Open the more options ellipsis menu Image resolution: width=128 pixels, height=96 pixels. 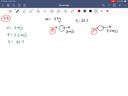coord(125,5)
